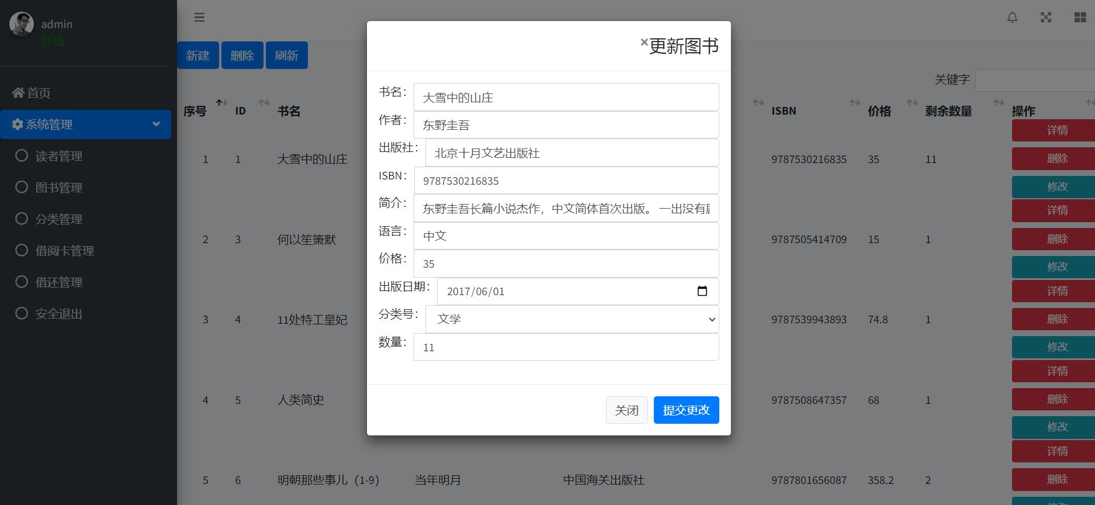Click the admin avatar picture

(x=22, y=24)
